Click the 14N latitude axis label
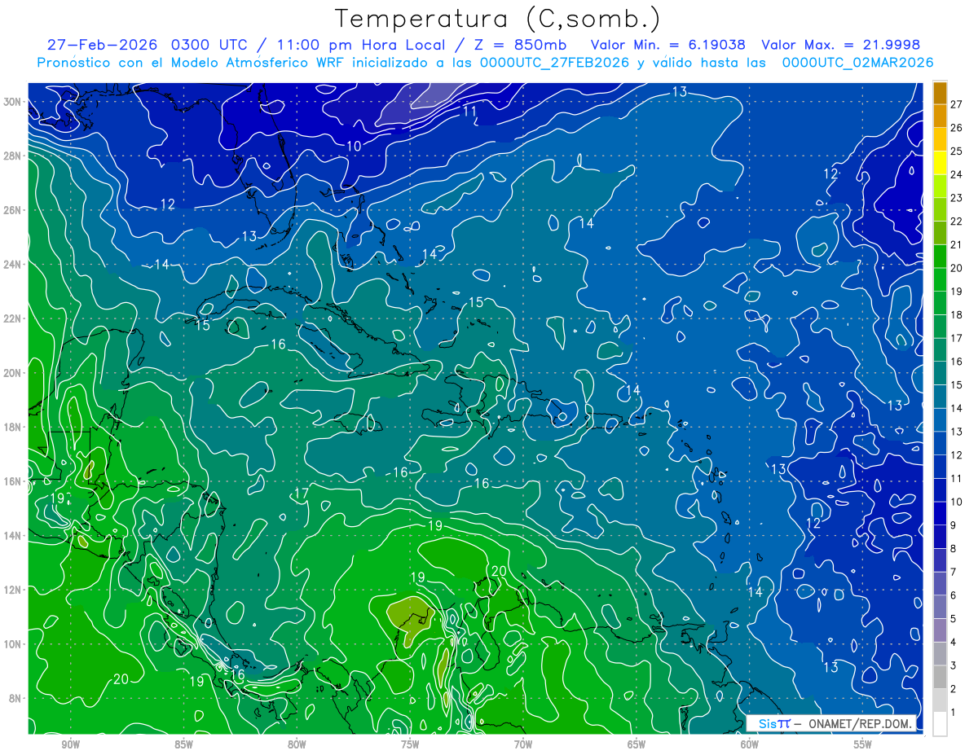 pos(14,535)
